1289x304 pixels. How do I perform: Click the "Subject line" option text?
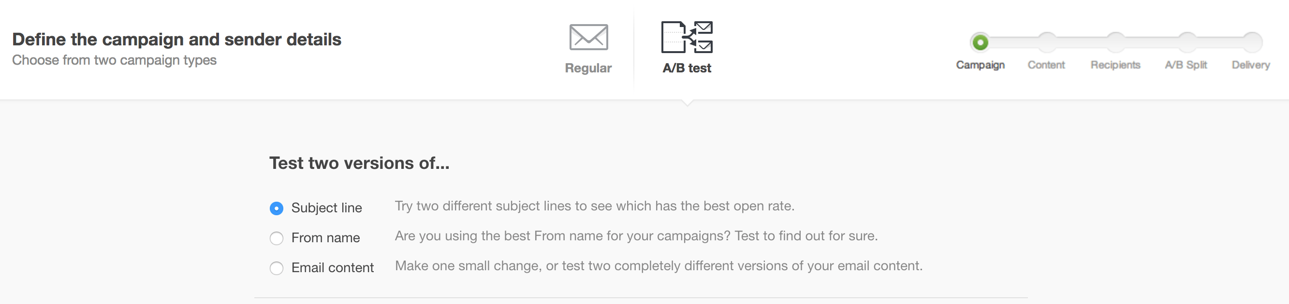[x=326, y=207]
